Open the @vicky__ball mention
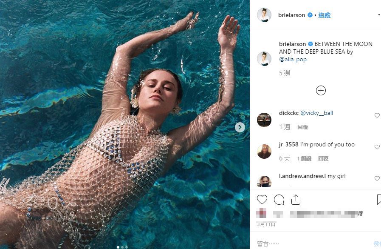 click(316, 113)
